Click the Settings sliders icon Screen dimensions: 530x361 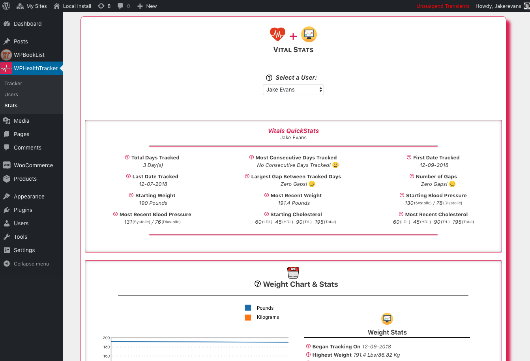(7, 250)
